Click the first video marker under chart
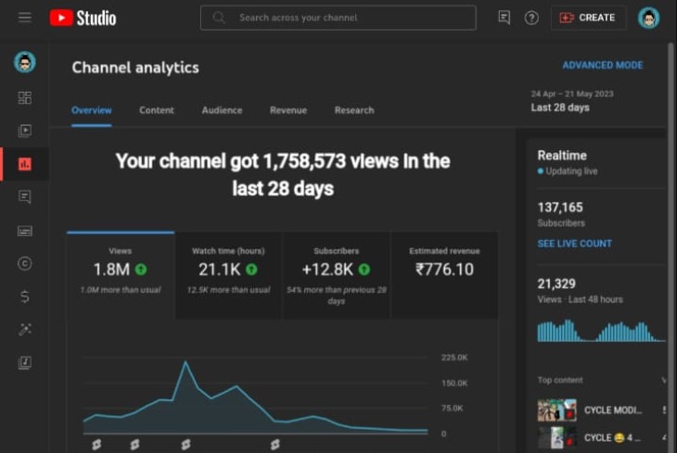677x453 pixels. pyautogui.click(x=96, y=444)
